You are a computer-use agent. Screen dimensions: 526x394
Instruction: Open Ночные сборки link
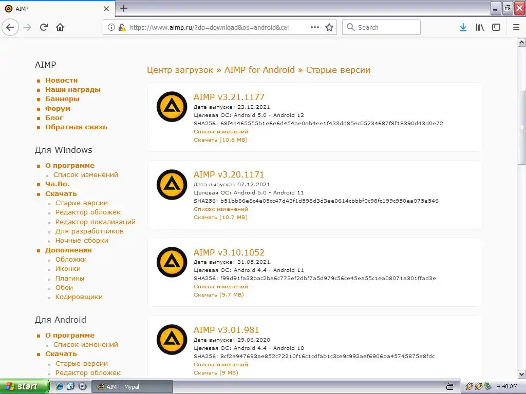coord(82,241)
